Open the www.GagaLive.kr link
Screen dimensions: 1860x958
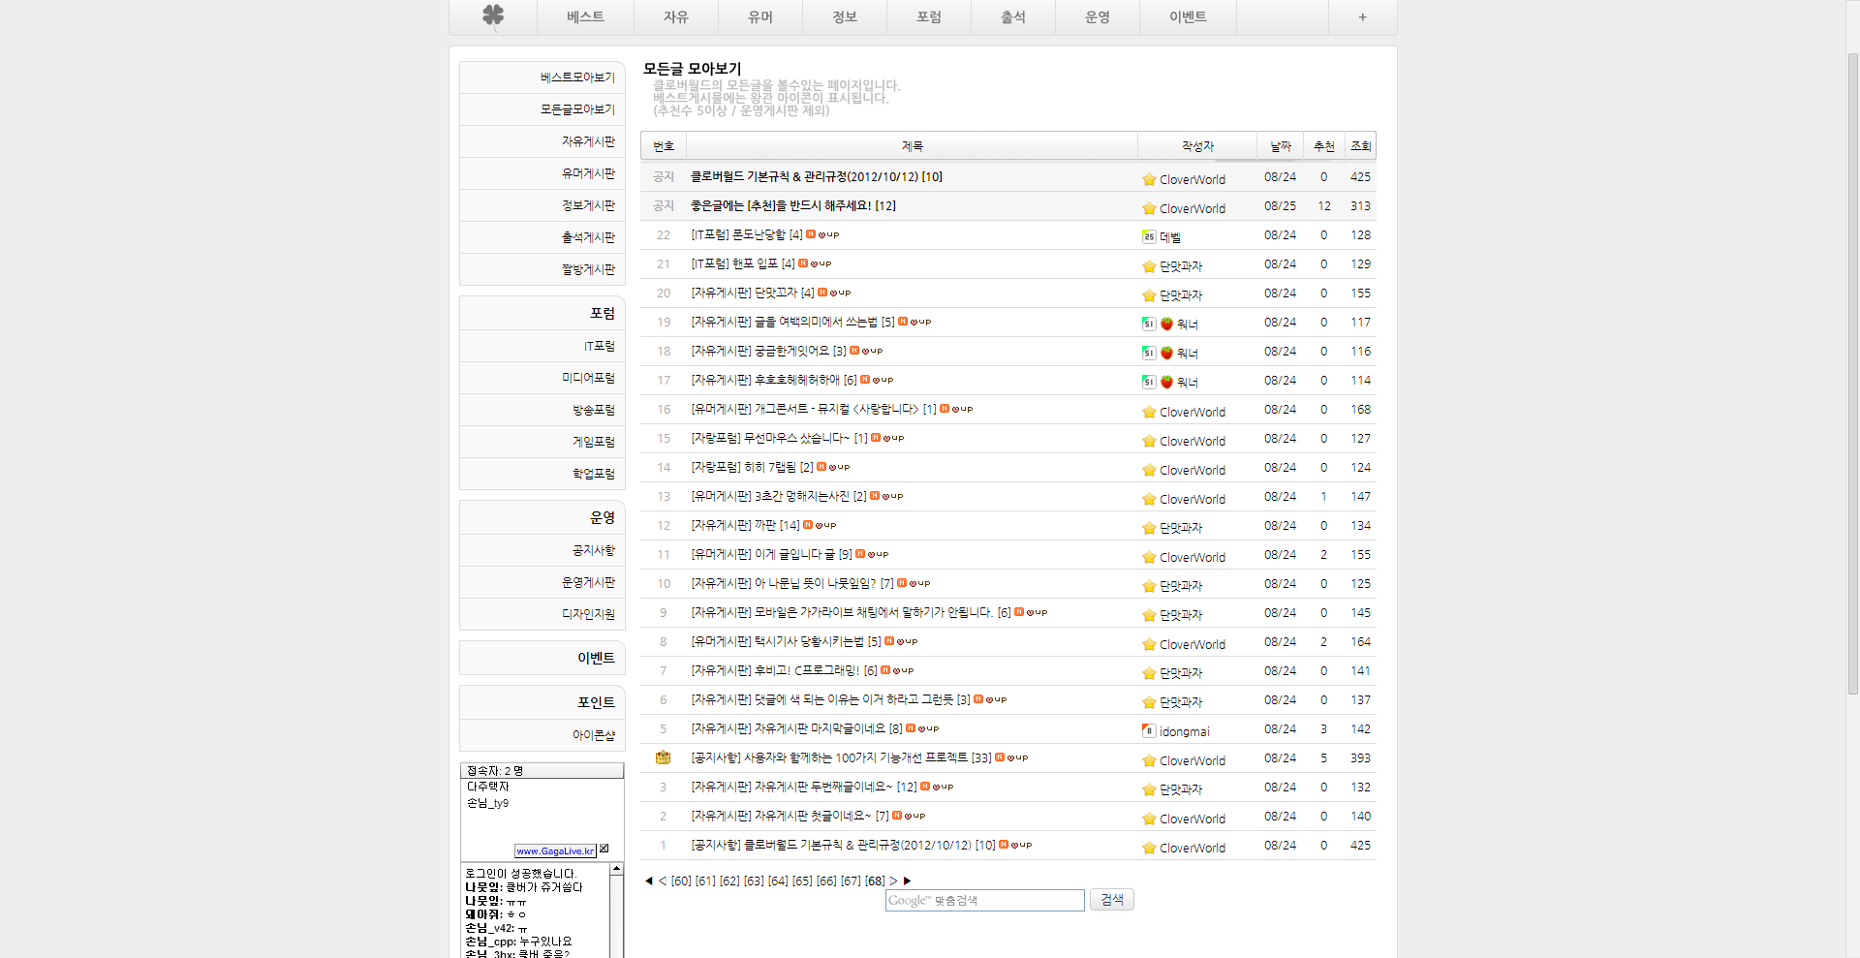555,850
